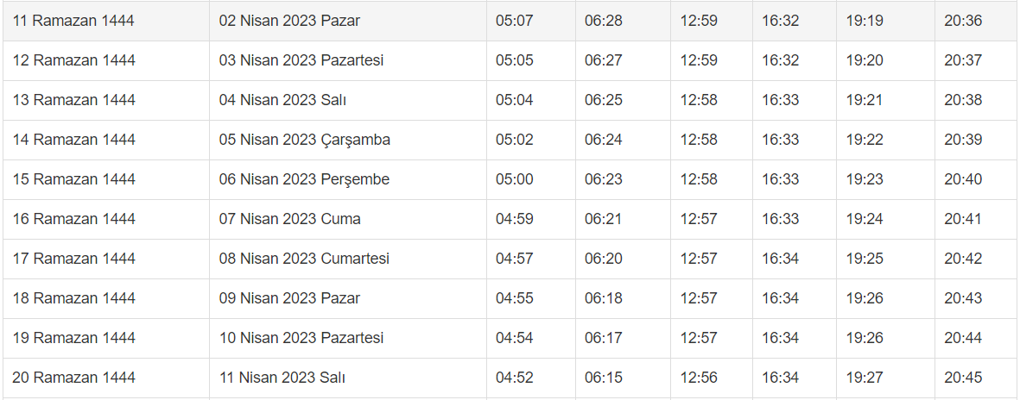
Task: Select the "07 Nisan 2023 Cuma" cell
Action: (289, 219)
